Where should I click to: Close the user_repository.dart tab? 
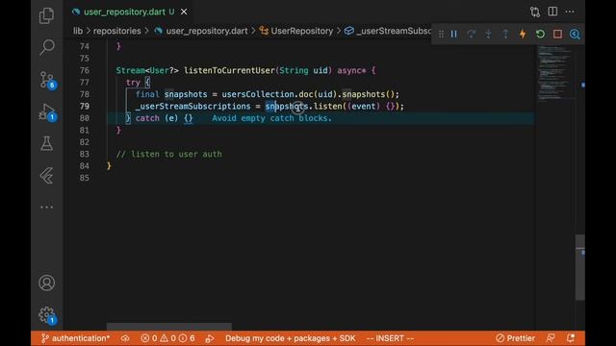184,12
